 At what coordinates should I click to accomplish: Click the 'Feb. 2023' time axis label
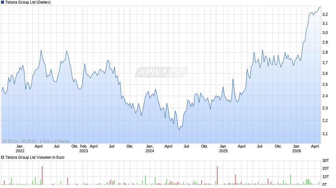click(x=84, y=149)
